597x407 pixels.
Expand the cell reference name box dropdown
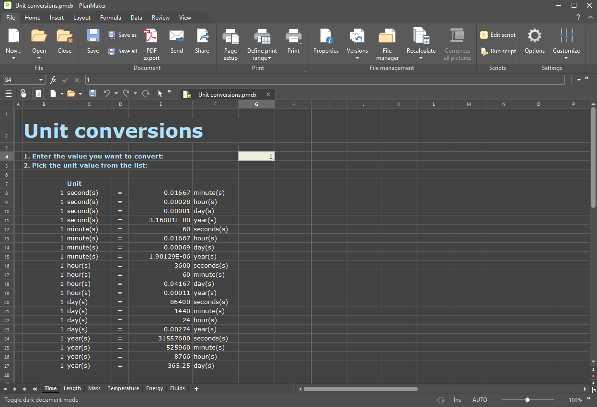click(41, 80)
